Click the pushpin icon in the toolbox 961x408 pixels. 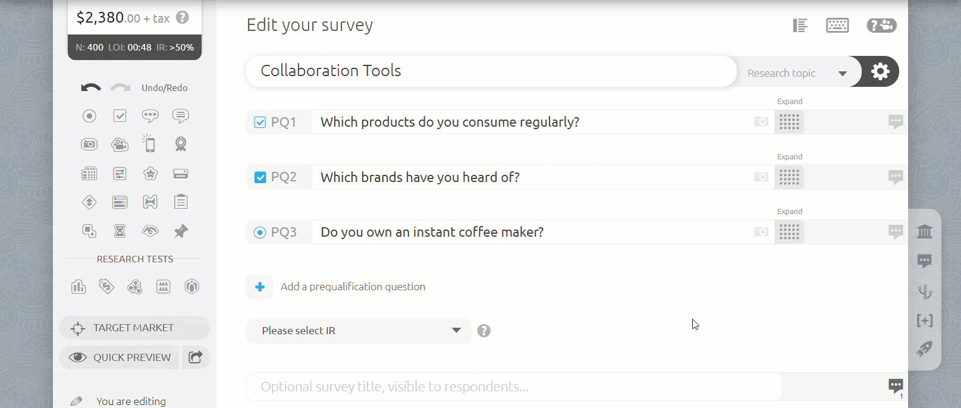pyautogui.click(x=181, y=231)
